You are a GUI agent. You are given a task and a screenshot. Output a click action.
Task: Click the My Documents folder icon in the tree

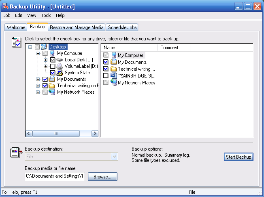[x=52, y=79]
